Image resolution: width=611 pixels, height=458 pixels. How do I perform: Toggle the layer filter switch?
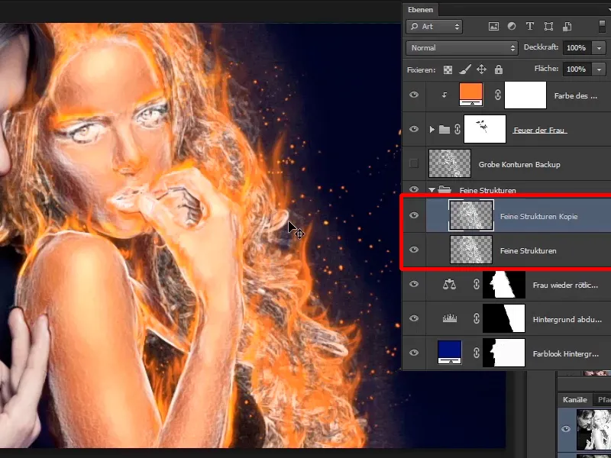(x=603, y=27)
